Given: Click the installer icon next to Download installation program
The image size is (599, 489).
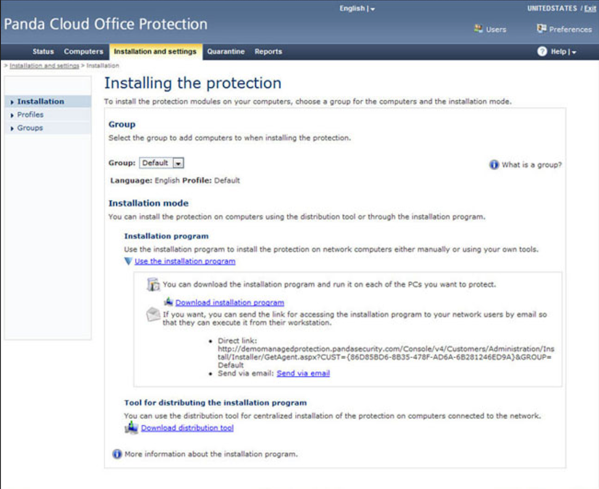Looking at the screenshot, I should click(x=169, y=302).
